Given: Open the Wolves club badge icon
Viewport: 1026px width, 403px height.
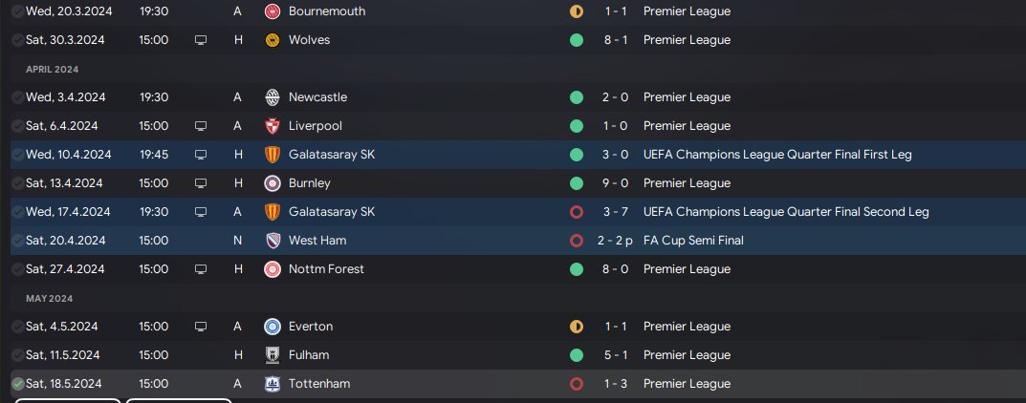Looking at the screenshot, I should pyautogui.click(x=273, y=40).
